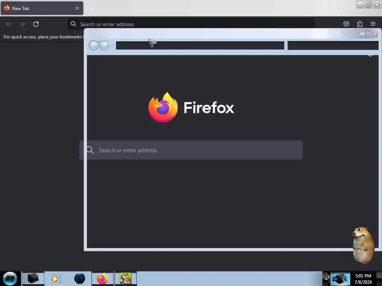
Task: Go back one page in Firefox
Action: pyautogui.click(x=9, y=24)
